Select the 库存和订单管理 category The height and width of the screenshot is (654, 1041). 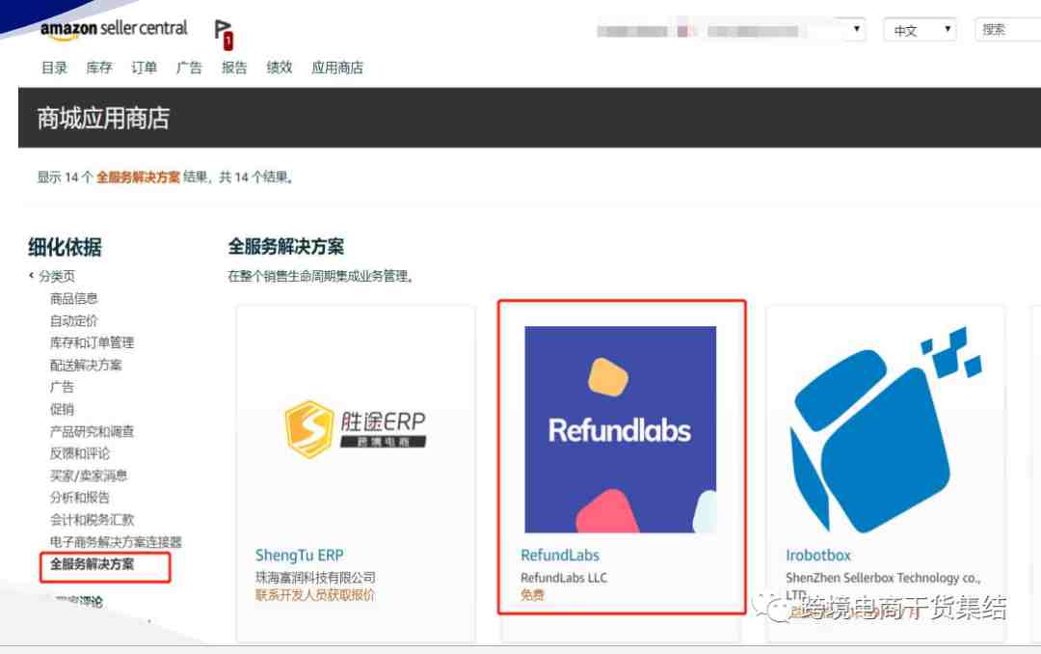pyautogui.click(x=93, y=343)
